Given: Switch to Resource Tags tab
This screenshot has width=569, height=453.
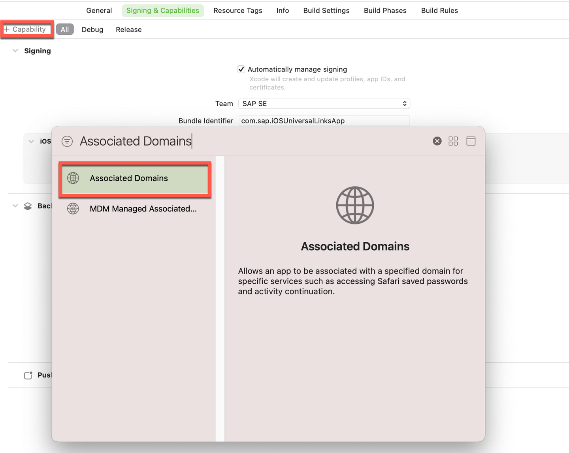Looking at the screenshot, I should [238, 11].
